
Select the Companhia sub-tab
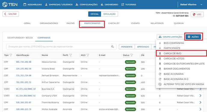44,38
